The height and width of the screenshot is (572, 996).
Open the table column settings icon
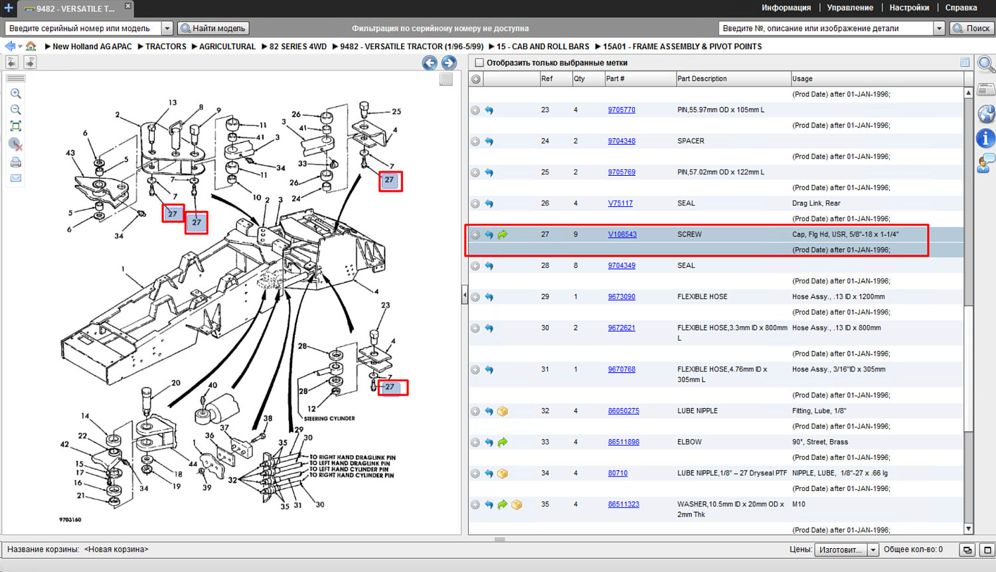coord(965,62)
